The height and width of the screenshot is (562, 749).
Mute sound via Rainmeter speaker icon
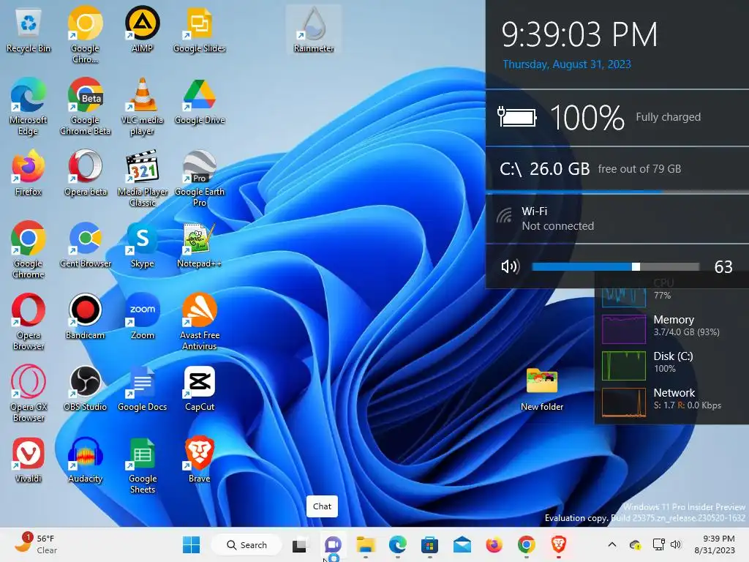[510, 266]
